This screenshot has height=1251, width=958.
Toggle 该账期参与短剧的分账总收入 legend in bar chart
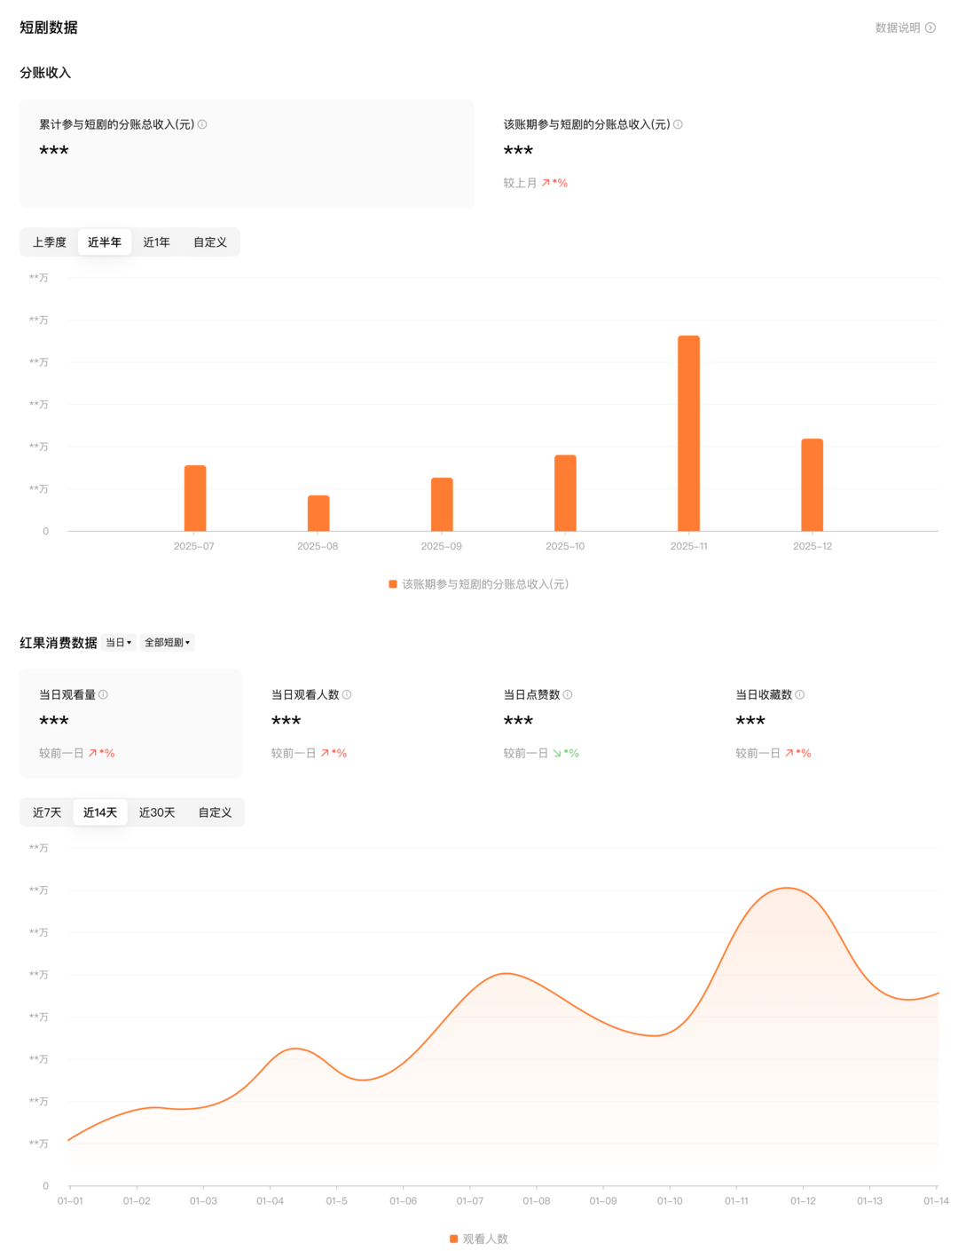(x=479, y=584)
